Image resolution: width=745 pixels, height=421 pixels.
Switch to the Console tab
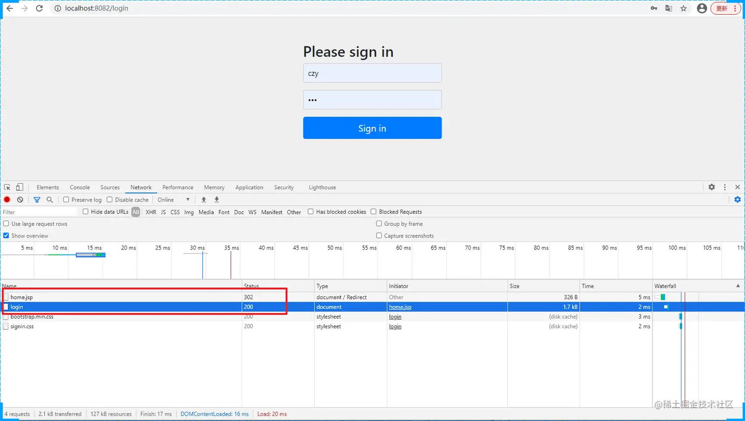(x=80, y=187)
